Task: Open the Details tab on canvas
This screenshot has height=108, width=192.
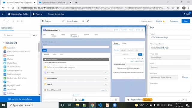Action: (x=55, y=55)
